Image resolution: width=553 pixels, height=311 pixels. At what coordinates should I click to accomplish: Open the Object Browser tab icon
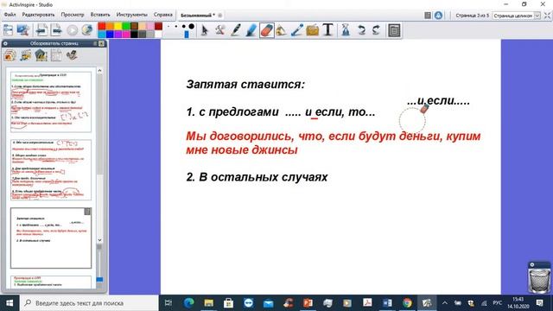click(x=41, y=55)
